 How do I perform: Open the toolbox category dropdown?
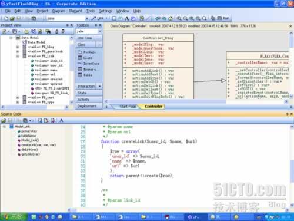pyautogui.click(x=100, y=31)
